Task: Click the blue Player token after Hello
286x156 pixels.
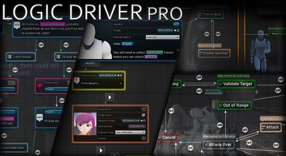Action: [x=127, y=44]
